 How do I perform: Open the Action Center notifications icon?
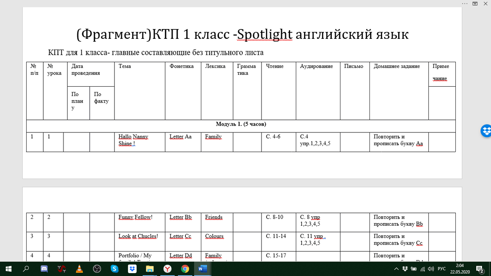tap(480, 269)
